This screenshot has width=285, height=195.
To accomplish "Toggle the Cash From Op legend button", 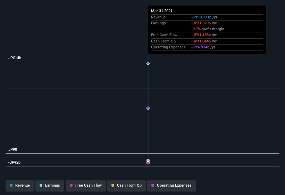I will click(x=126, y=186).
